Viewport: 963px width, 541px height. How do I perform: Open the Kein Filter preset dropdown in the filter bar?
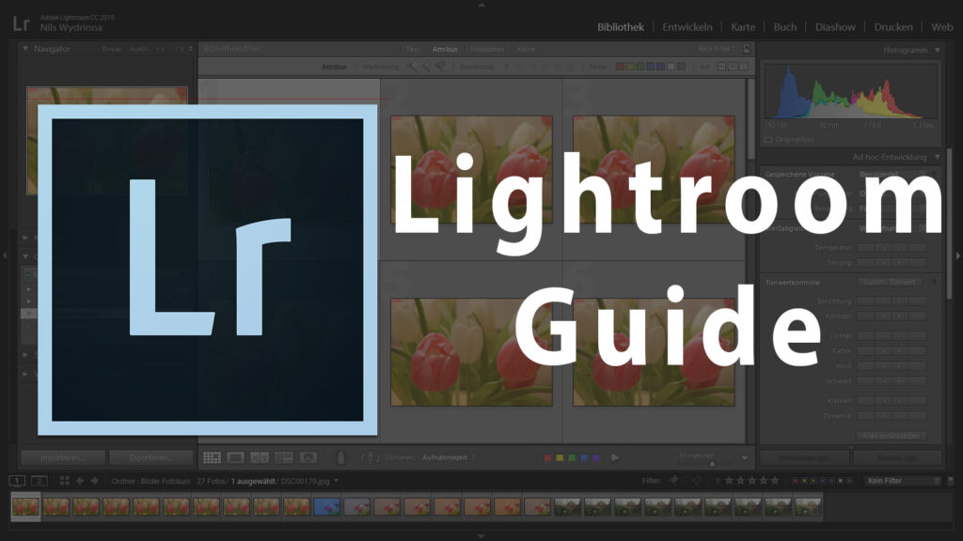pos(718,49)
